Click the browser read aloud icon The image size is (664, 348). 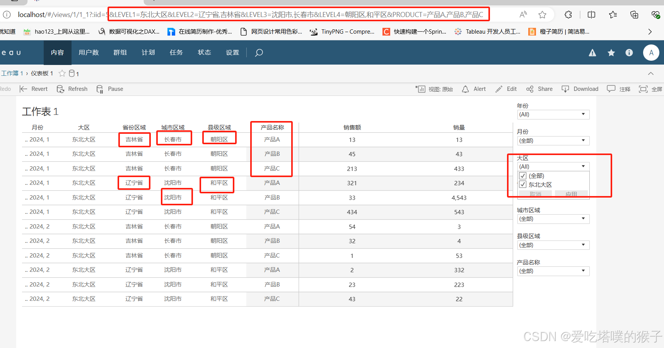point(523,15)
